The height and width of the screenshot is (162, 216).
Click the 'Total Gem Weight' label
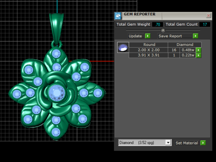[x=133, y=24]
